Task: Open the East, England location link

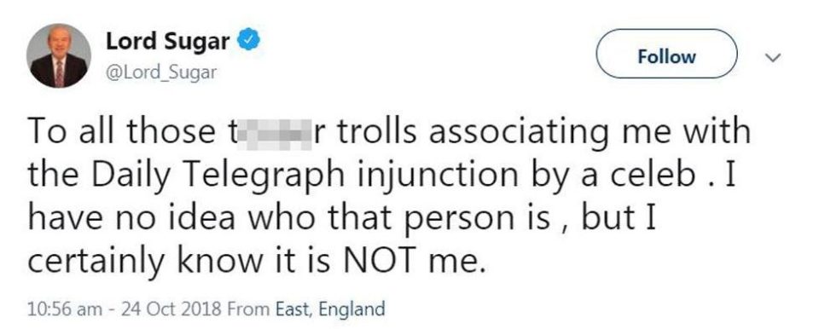Action: point(330,309)
